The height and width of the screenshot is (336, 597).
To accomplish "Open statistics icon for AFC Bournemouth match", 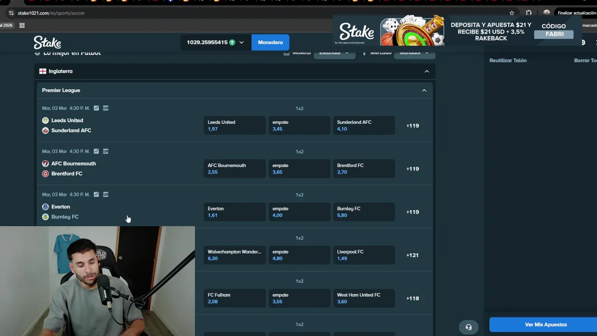I will click(96, 151).
